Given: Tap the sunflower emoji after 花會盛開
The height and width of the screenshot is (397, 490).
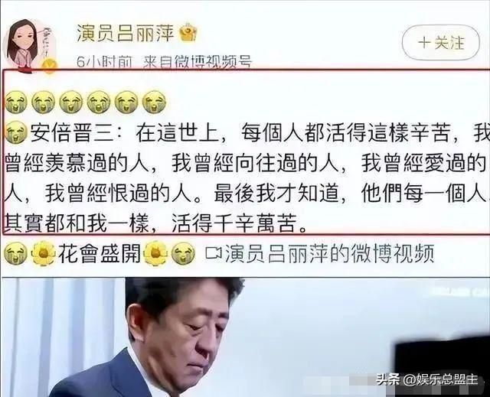Looking at the screenshot, I should (x=155, y=253).
